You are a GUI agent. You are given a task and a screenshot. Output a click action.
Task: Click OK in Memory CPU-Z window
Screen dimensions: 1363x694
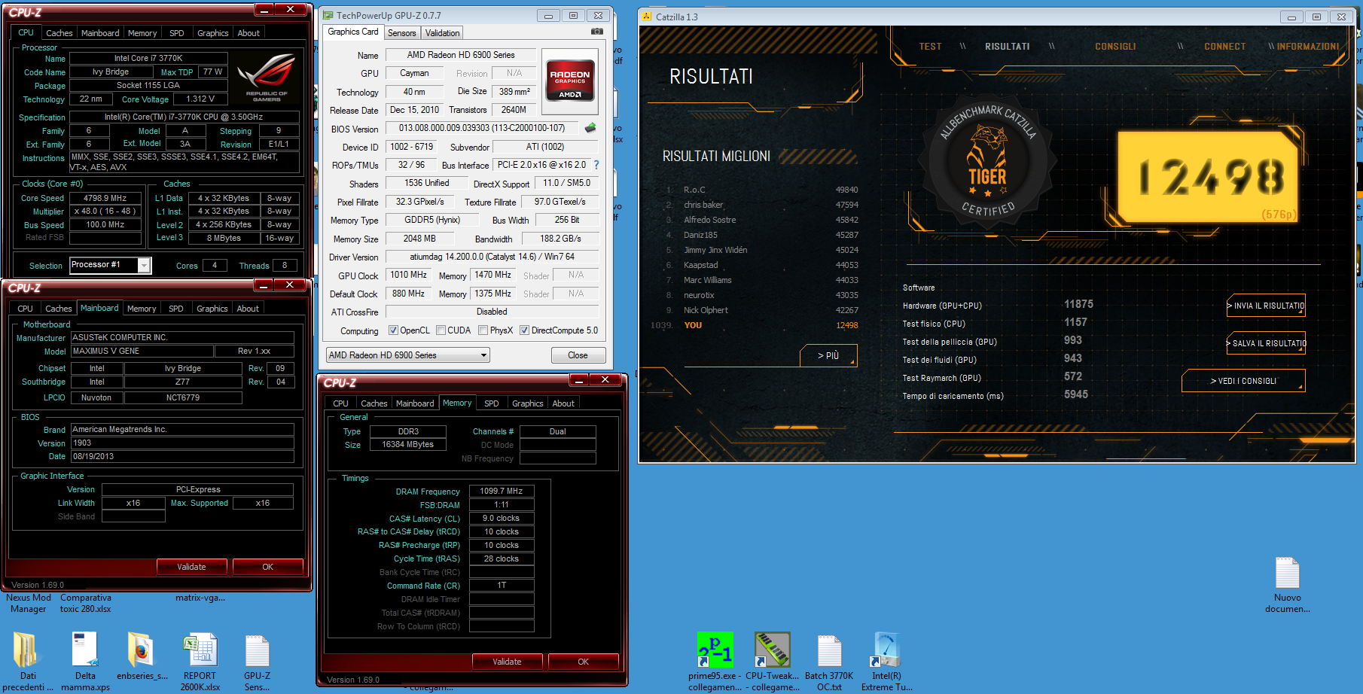pyautogui.click(x=583, y=662)
